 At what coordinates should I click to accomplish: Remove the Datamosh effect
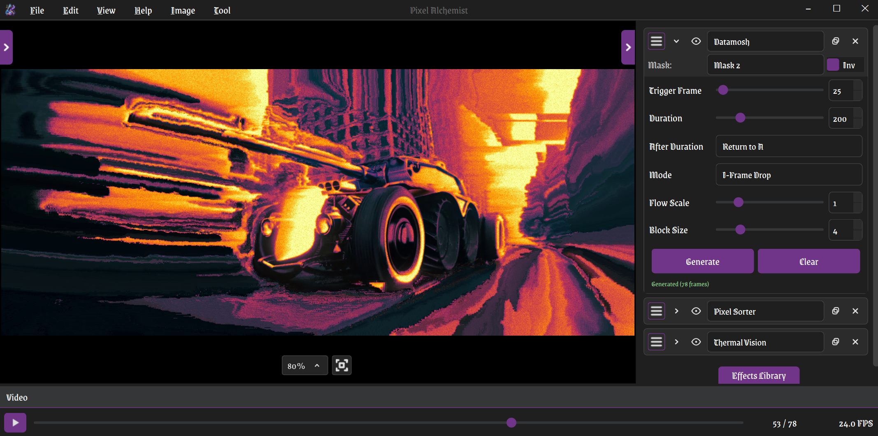[x=855, y=41]
